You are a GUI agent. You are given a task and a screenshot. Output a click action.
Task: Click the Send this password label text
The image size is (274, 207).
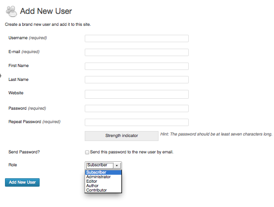coord(132,152)
